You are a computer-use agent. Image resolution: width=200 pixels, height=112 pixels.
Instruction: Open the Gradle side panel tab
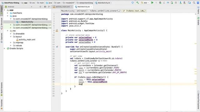coord(198,21)
